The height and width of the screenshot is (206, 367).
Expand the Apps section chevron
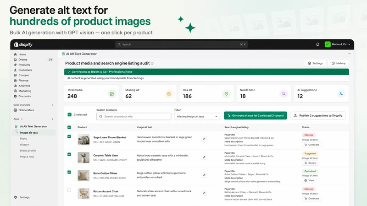tap(52, 119)
